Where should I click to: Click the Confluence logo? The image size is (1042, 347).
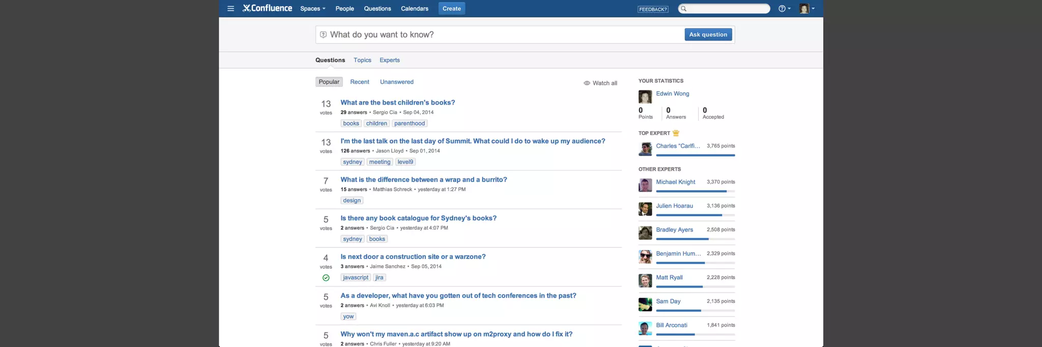point(267,8)
